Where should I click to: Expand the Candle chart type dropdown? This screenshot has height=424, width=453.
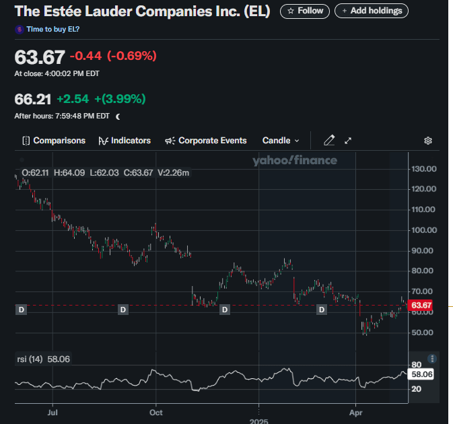click(x=281, y=141)
